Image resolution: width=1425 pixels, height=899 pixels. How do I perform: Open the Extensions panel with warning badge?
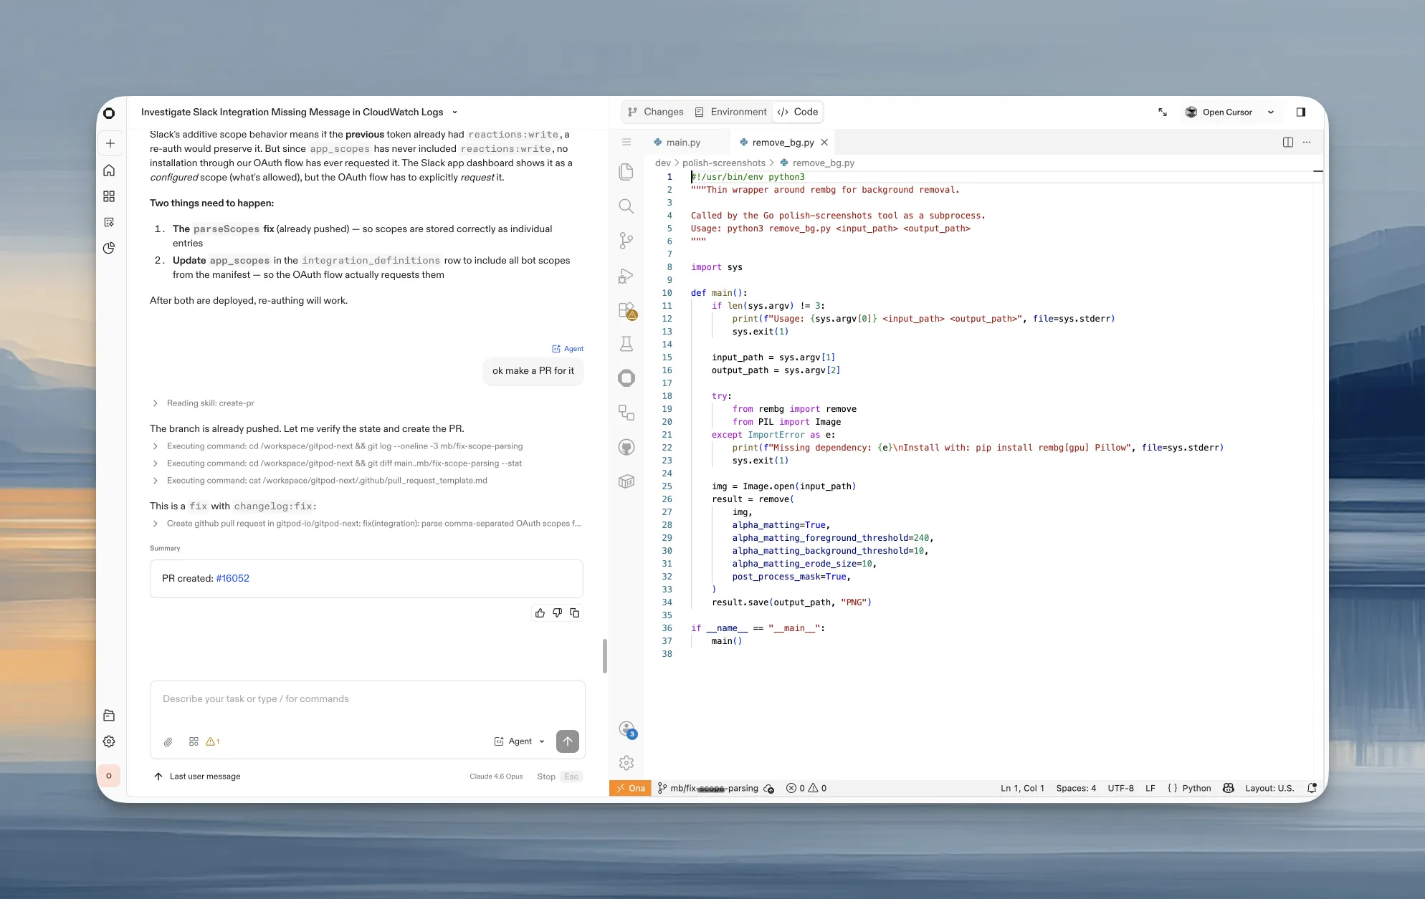[626, 311]
